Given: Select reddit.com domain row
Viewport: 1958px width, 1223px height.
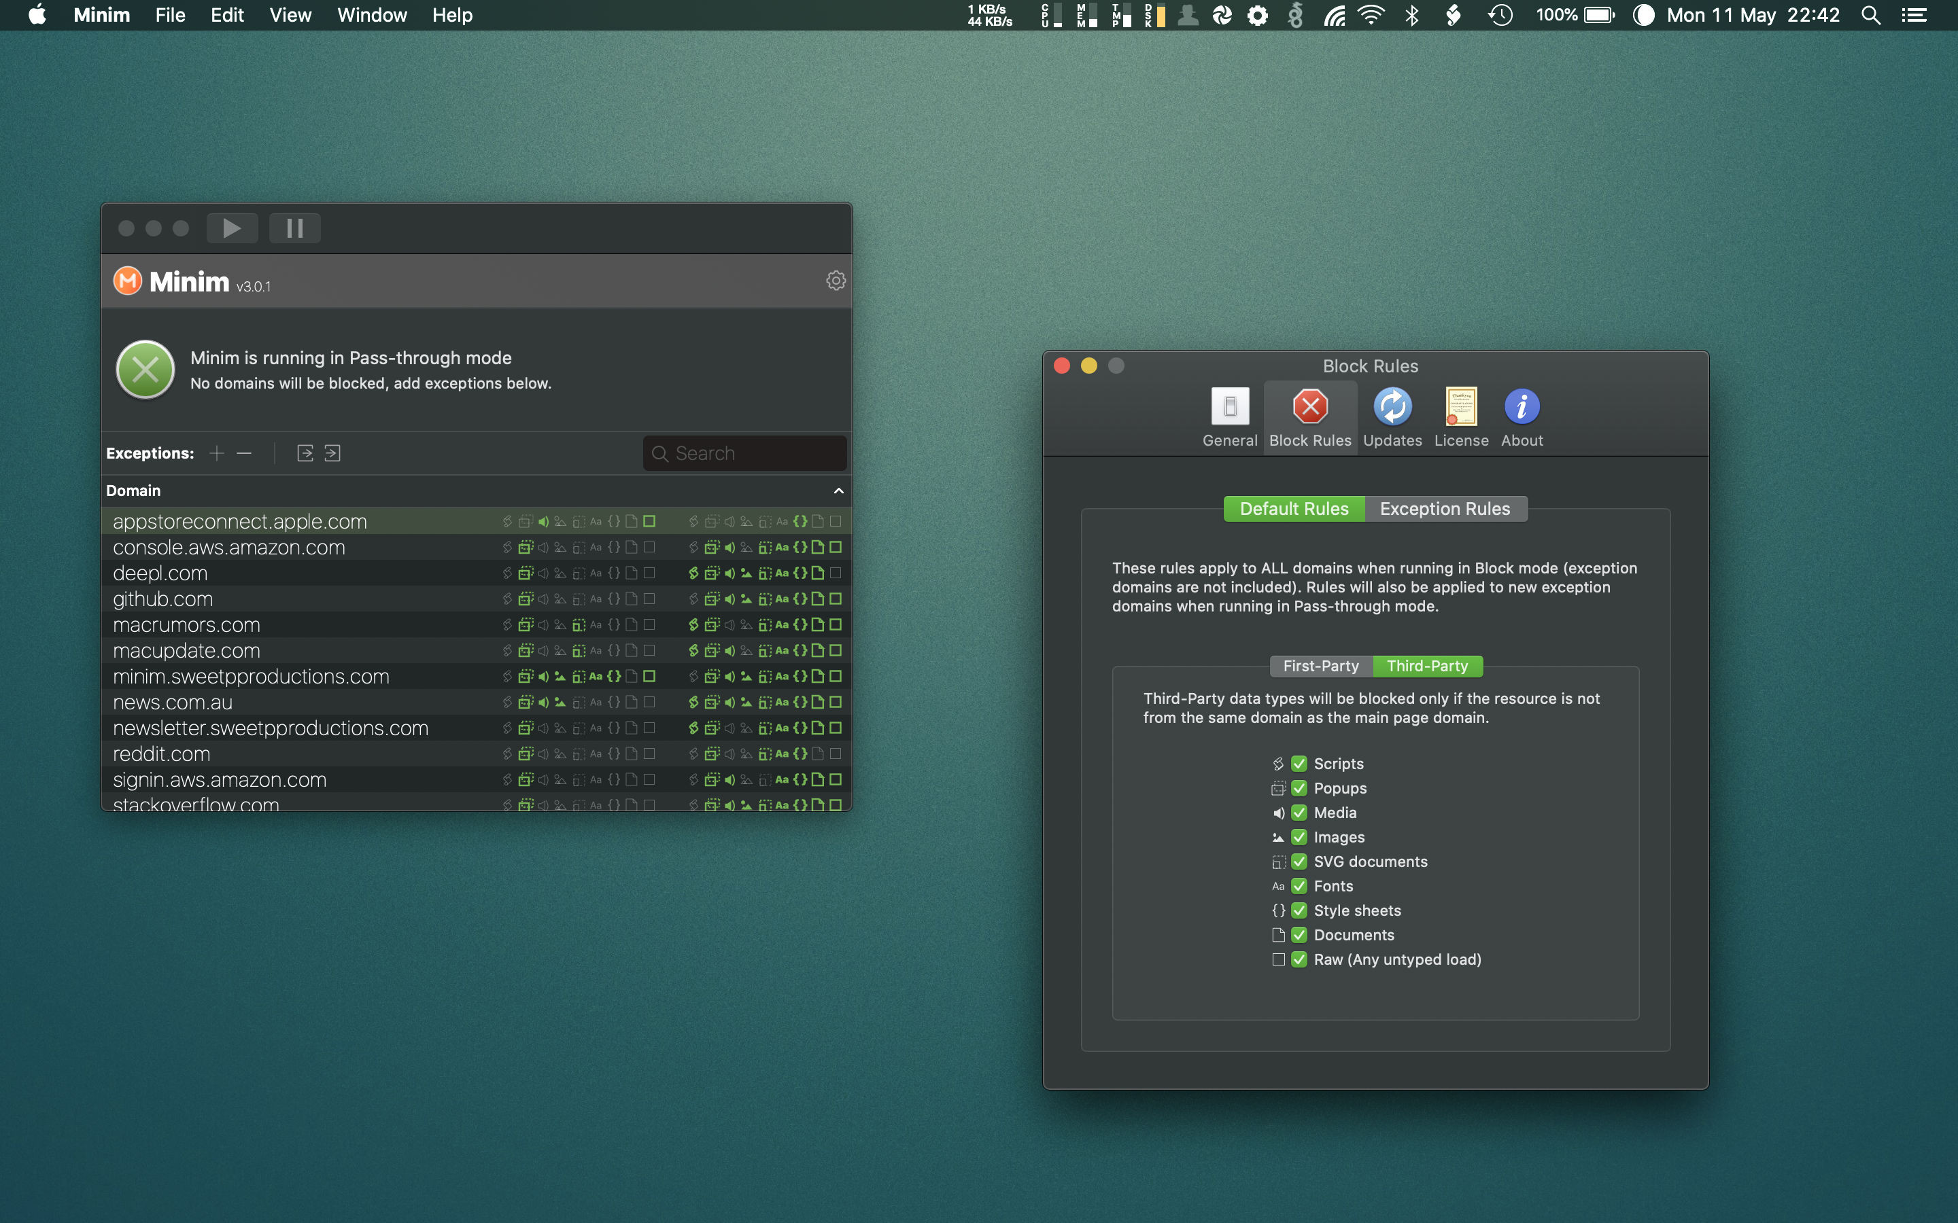Looking at the screenshot, I should tap(477, 754).
